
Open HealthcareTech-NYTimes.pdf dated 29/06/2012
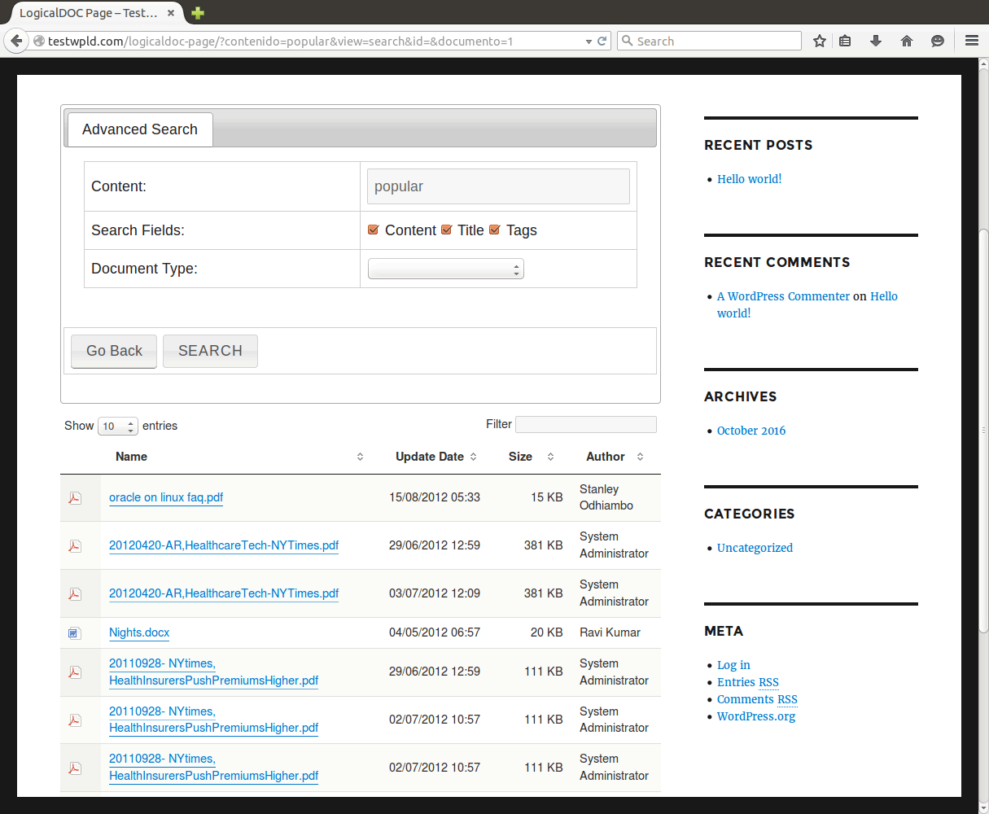coord(224,545)
